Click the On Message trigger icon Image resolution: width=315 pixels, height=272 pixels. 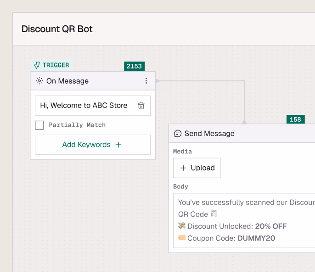[x=39, y=81]
